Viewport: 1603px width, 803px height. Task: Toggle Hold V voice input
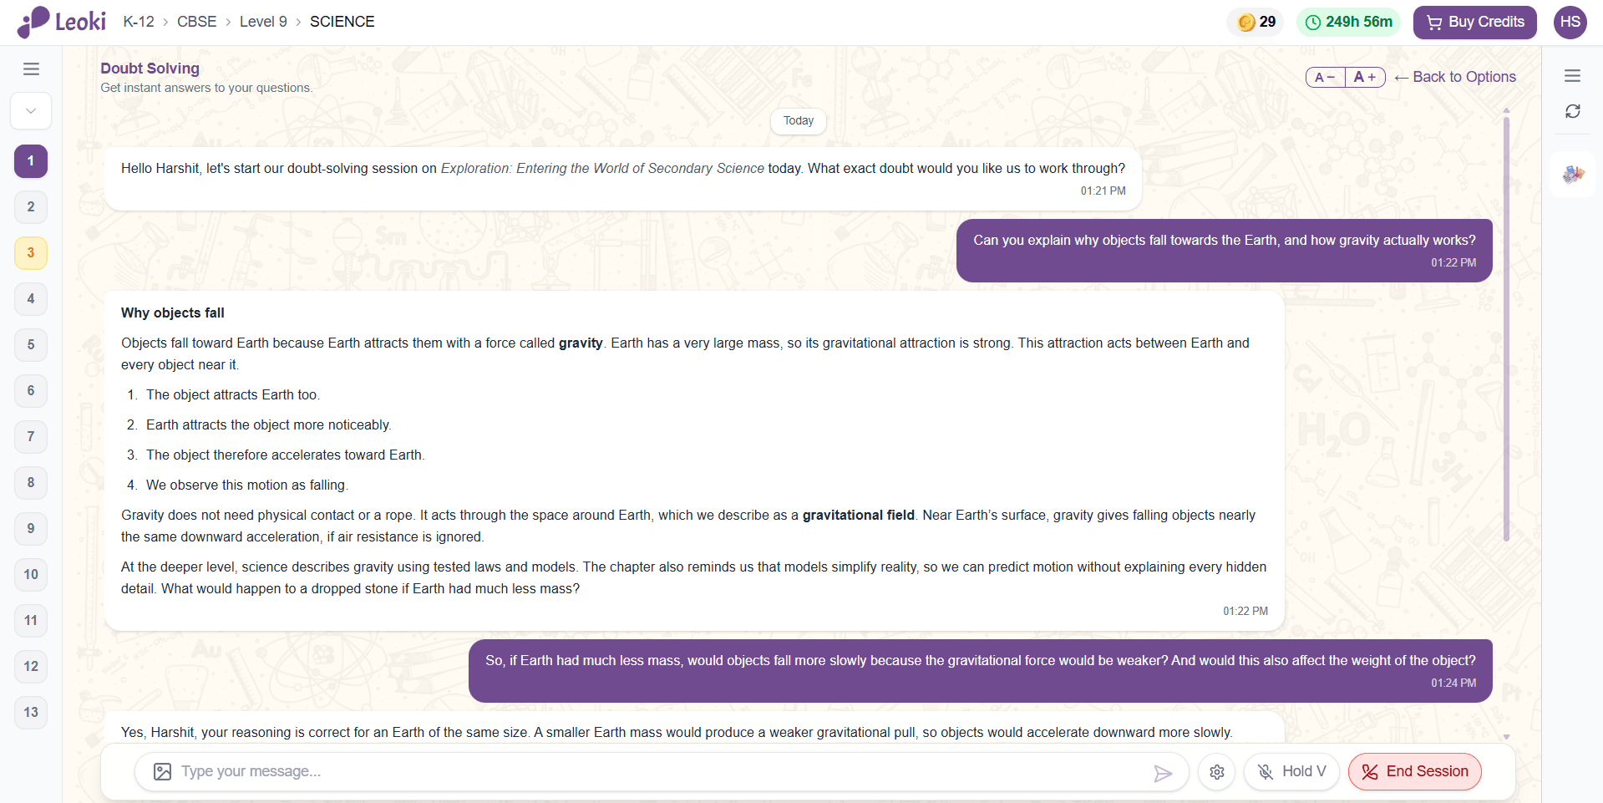1291,771
